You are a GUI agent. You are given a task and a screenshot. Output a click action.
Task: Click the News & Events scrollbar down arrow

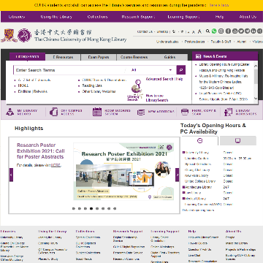click(x=256, y=99)
